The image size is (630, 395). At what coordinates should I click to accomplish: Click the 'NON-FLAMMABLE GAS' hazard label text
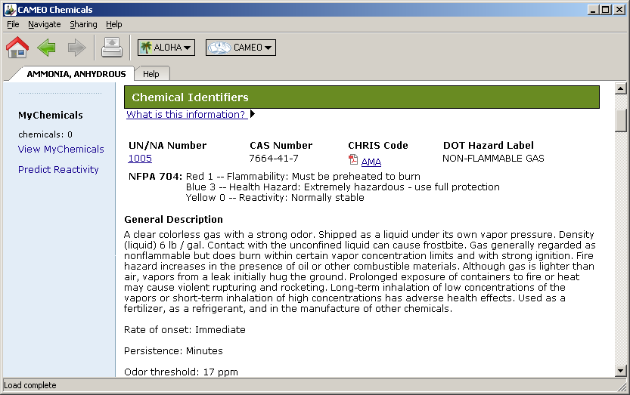(493, 159)
